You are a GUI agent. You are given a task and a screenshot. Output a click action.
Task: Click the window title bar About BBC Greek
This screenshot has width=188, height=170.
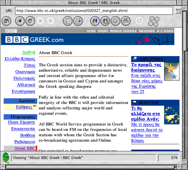[94, 3]
